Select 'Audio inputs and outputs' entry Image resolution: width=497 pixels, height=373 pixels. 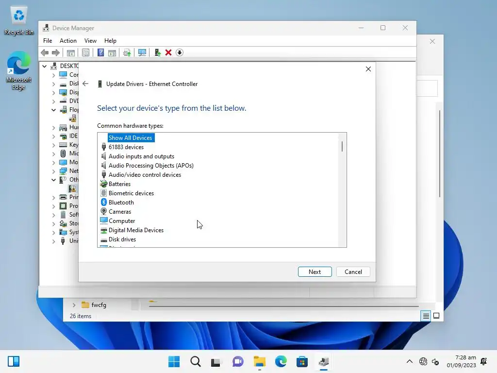pyautogui.click(x=141, y=156)
